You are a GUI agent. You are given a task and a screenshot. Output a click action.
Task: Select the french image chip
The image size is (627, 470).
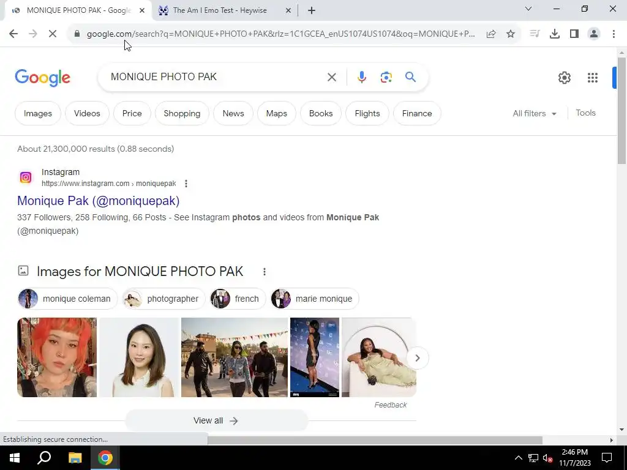[238, 299]
